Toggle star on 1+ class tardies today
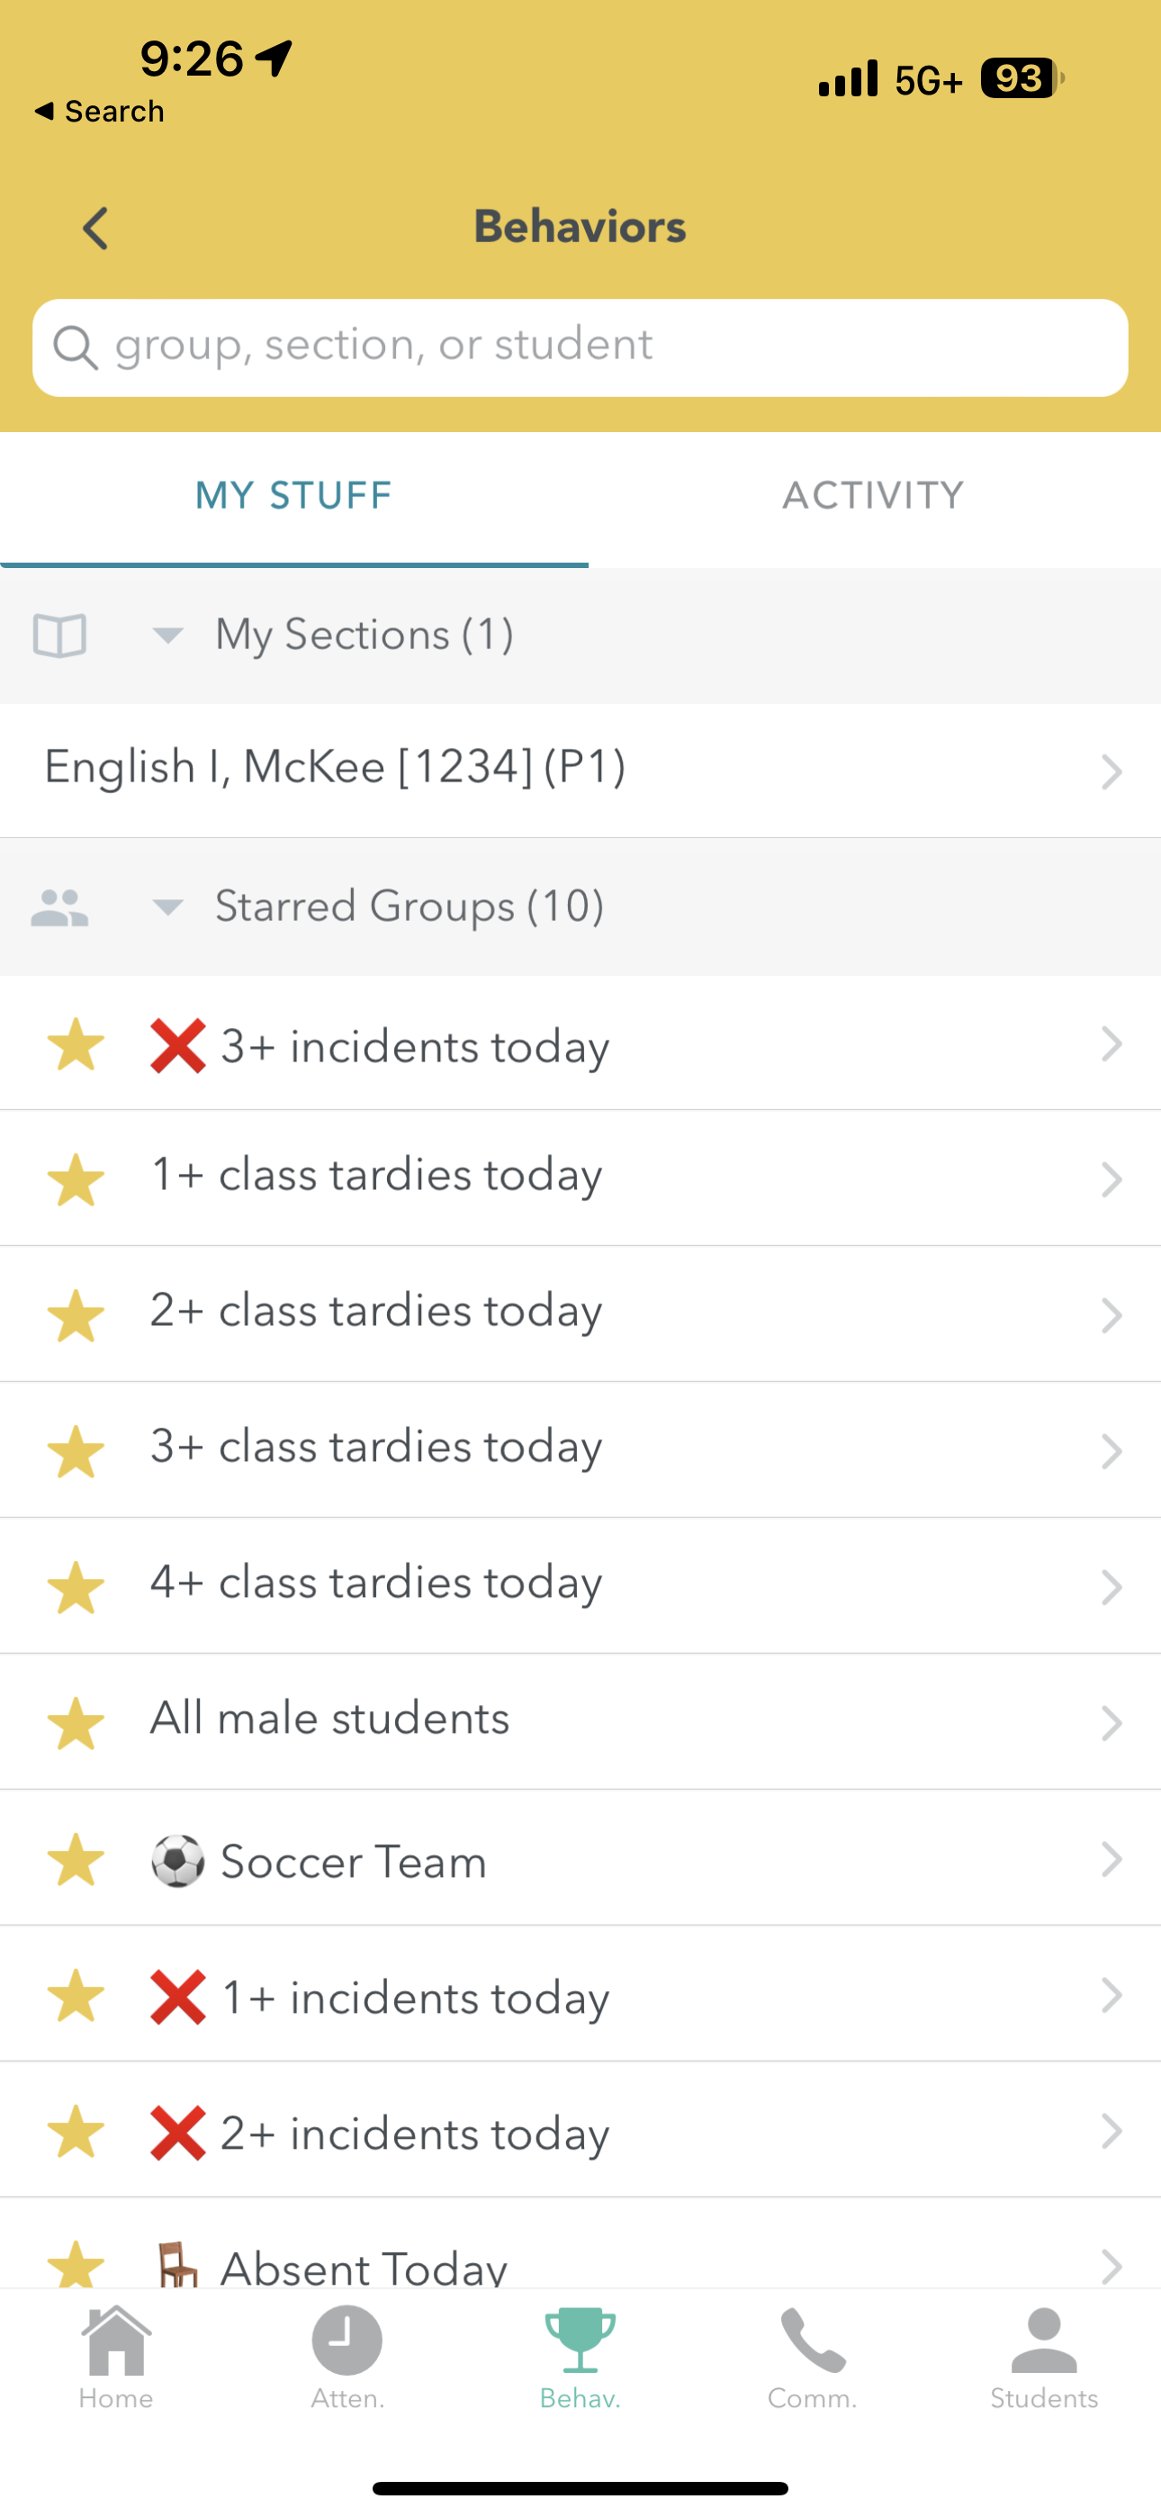Viewport: 1161px width, 2517px height. coord(76,1179)
